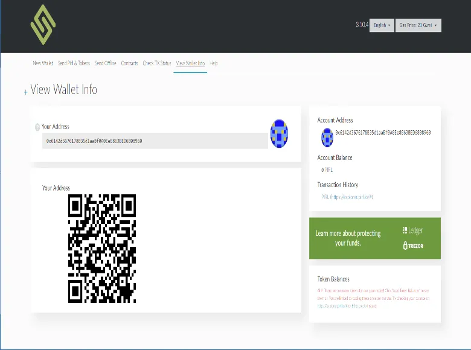Expand the plus sign beside View Wallet Info
Viewport: 471px width, 350px height.
[26, 92]
